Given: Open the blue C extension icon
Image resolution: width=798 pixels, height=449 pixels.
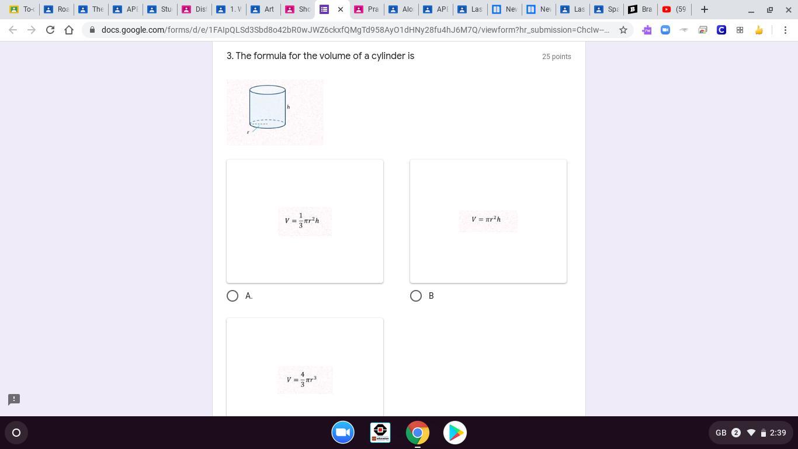Looking at the screenshot, I should (721, 30).
